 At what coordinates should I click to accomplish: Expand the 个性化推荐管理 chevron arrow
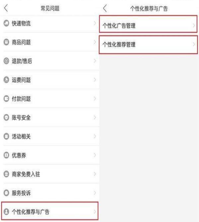tap(194, 44)
